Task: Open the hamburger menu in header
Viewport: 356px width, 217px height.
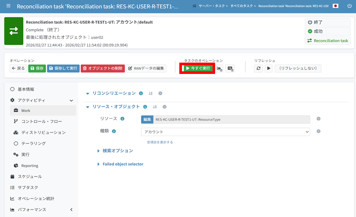Action: pos(8,6)
